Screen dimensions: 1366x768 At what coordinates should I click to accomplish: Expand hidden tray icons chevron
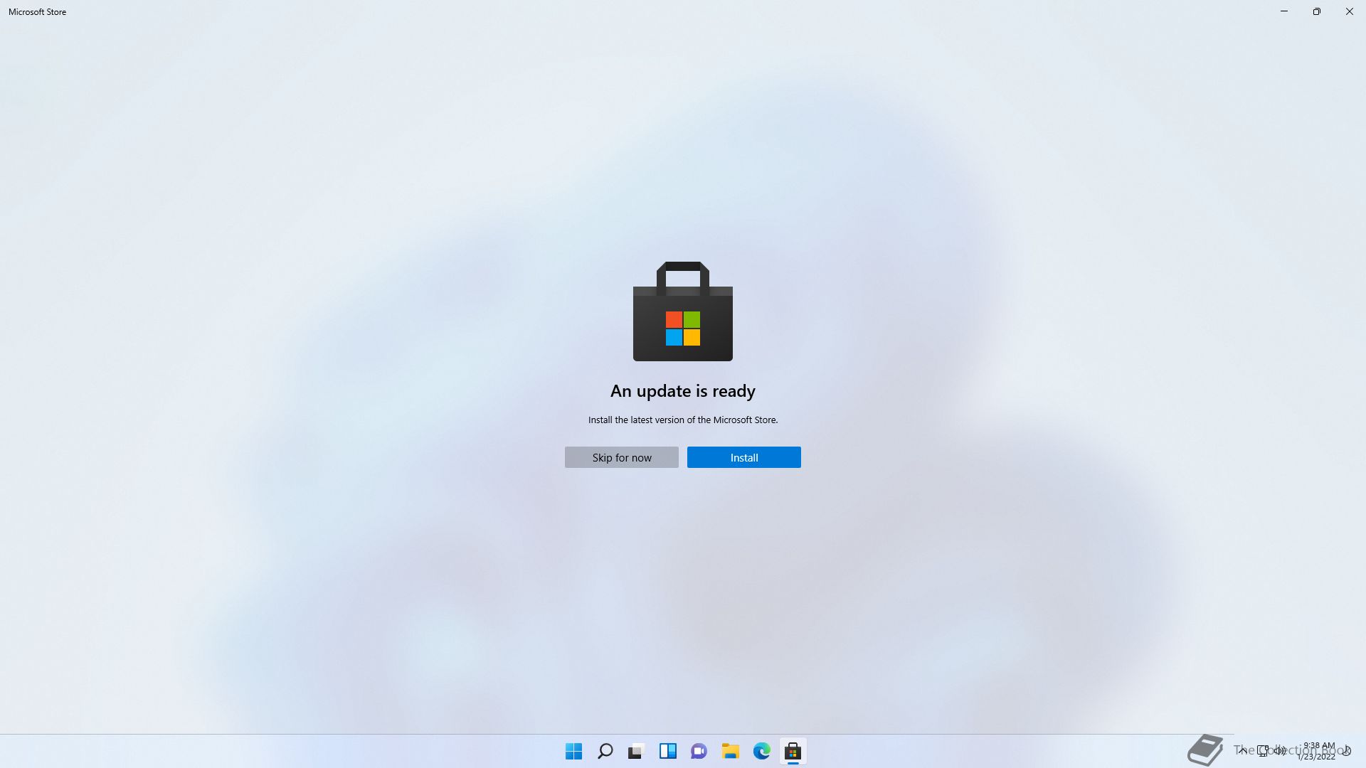tap(1242, 750)
